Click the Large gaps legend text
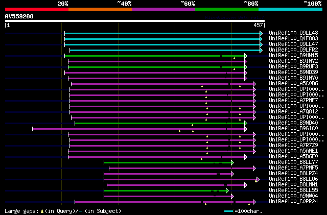This screenshot has height=215, width=327. pyautogui.click(x=21, y=211)
